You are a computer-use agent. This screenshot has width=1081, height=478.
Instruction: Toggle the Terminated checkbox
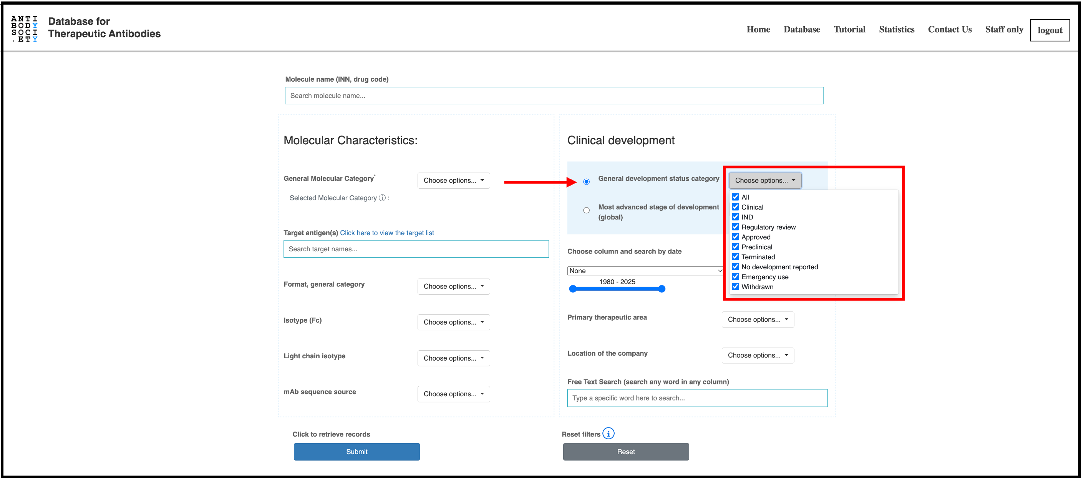735,257
